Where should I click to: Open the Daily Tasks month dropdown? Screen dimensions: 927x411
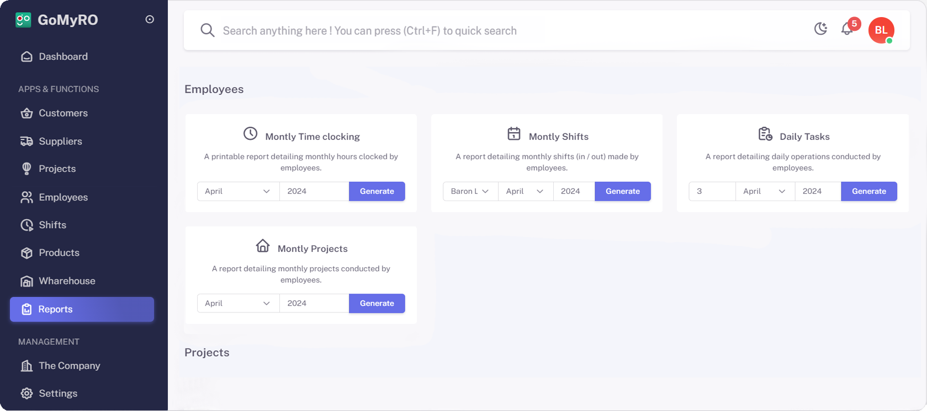tap(765, 191)
